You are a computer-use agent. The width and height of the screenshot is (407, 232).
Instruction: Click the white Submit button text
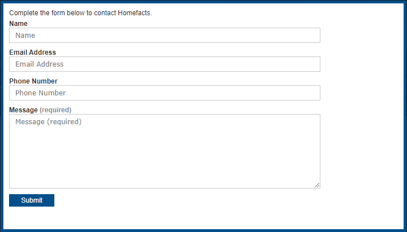(x=32, y=200)
